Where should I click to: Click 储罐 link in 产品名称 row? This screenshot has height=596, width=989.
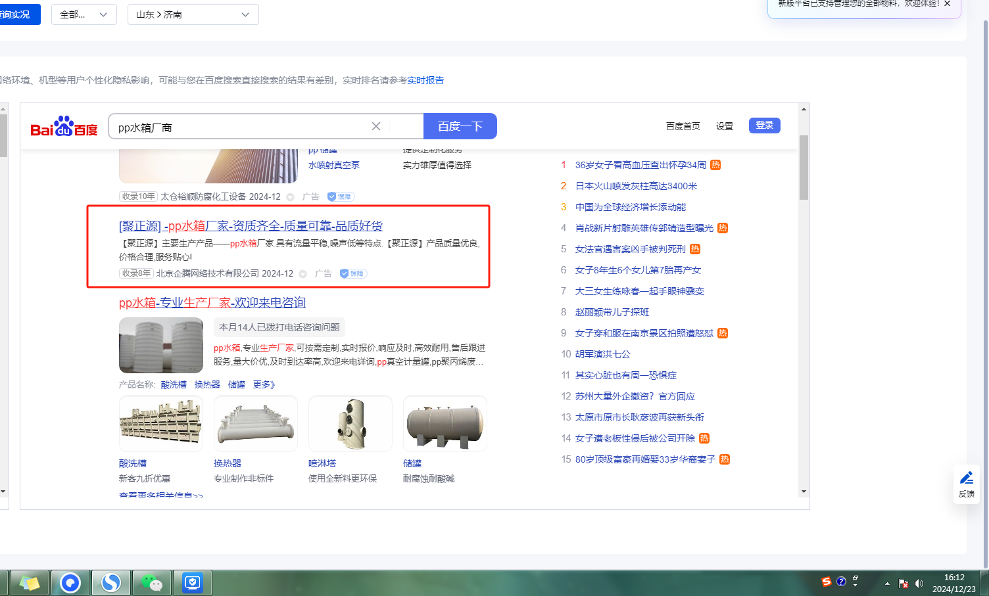237,384
